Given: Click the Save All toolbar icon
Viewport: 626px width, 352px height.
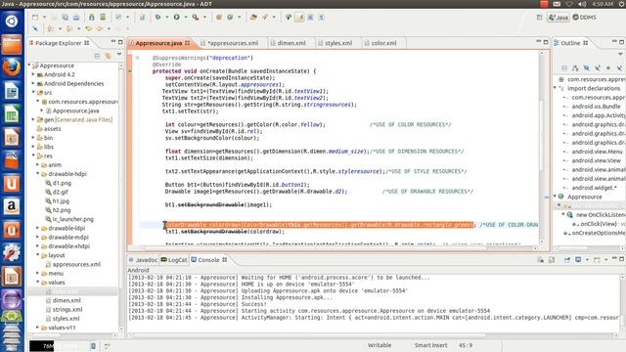Looking at the screenshot, I should tap(66, 18).
